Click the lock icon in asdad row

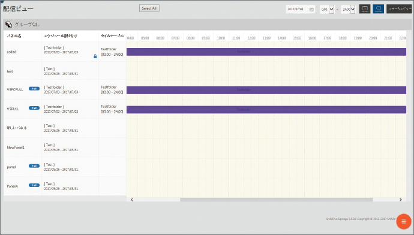coord(95,56)
